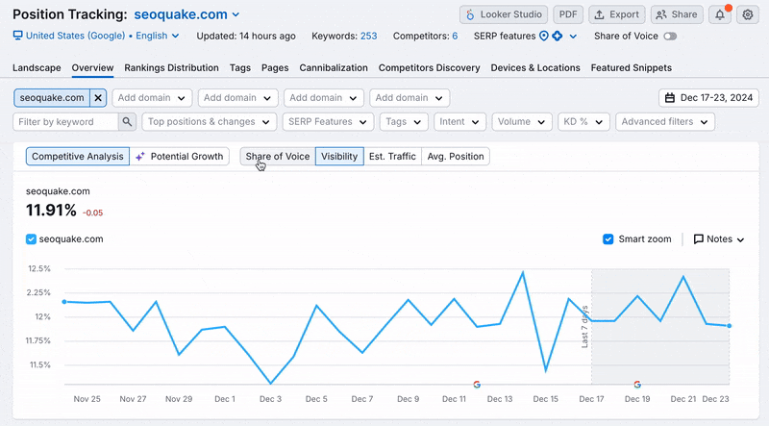Open notifications bell icon
The image size is (769, 426).
pyautogui.click(x=719, y=14)
